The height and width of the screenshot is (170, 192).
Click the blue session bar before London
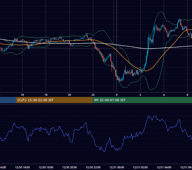(8, 100)
